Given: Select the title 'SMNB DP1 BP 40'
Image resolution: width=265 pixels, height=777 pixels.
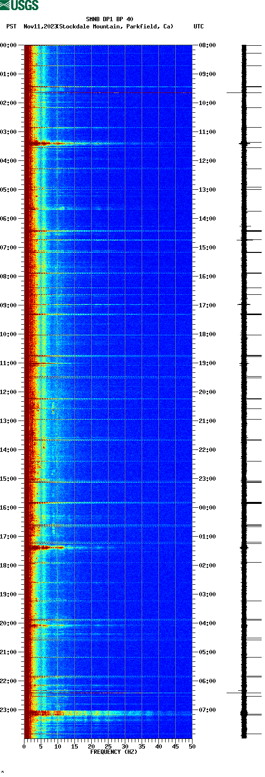Looking at the screenshot, I should click(x=109, y=19).
